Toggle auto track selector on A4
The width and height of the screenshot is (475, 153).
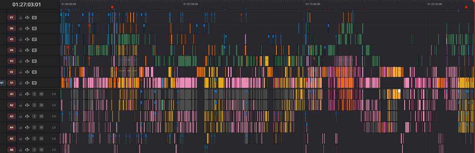tap(27, 127)
